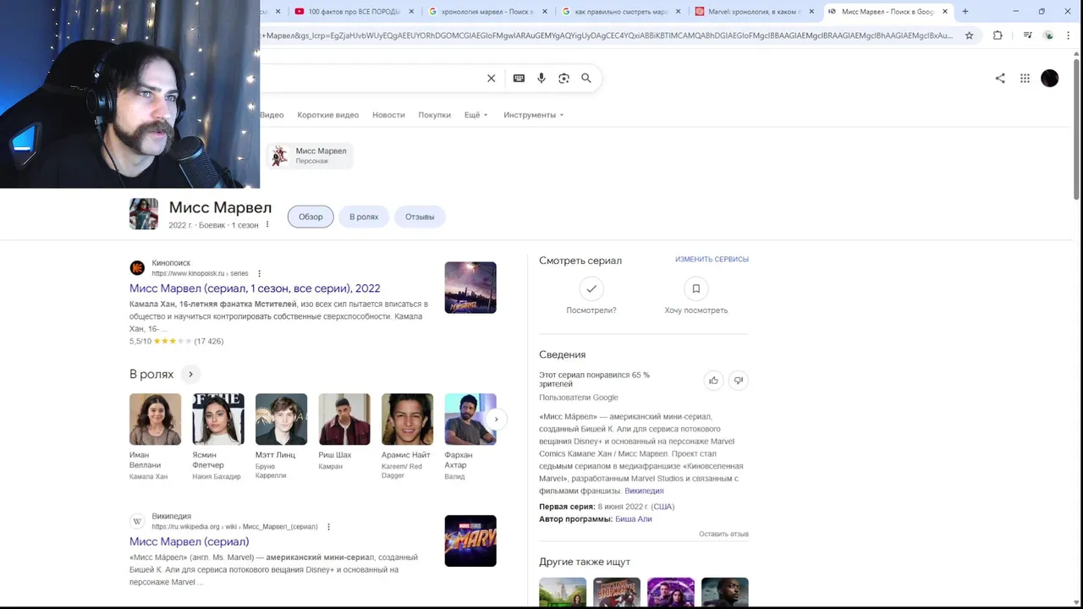The width and height of the screenshot is (1083, 609).
Task: Expand the В ролях section arrow
Action: 190,374
